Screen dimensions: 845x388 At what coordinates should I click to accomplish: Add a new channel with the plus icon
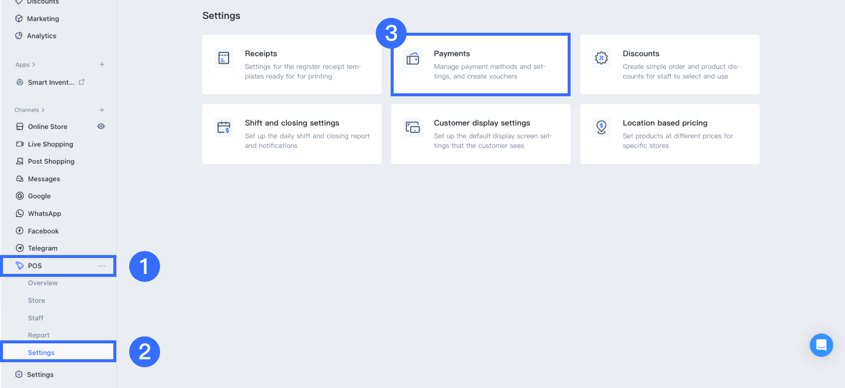click(102, 110)
